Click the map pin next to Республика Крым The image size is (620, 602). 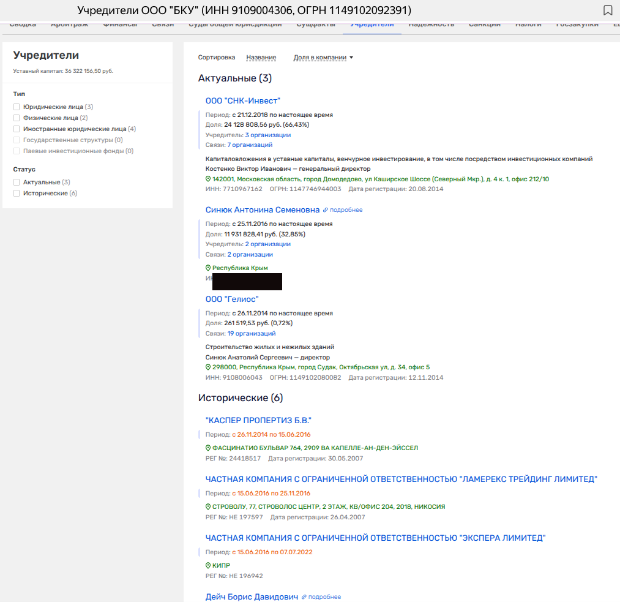pyautogui.click(x=208, y=268)
